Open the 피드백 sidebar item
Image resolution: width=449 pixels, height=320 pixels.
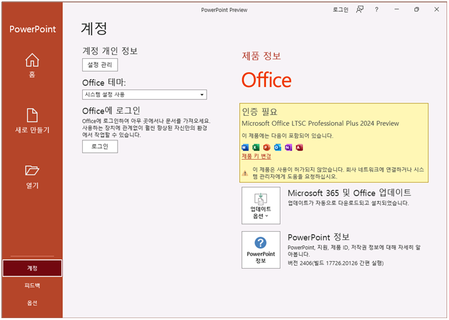pos(32,286)
